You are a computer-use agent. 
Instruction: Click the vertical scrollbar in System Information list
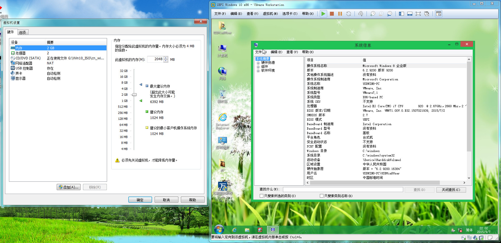[469, 106]
